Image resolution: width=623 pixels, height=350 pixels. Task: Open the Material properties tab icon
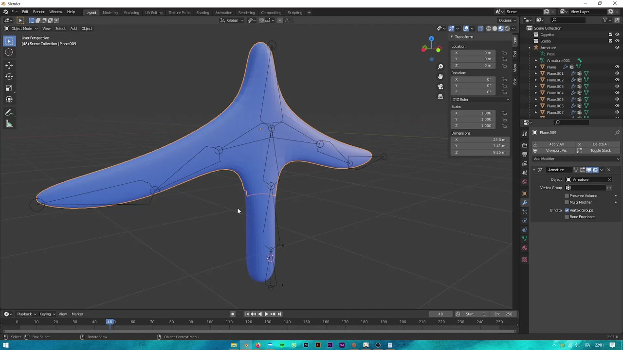525,248
